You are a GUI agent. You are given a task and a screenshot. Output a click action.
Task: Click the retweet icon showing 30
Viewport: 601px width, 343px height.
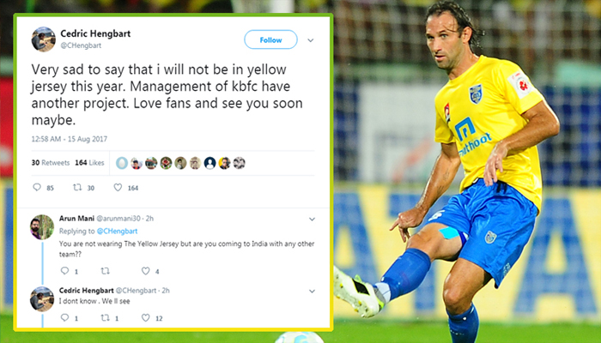77,187
